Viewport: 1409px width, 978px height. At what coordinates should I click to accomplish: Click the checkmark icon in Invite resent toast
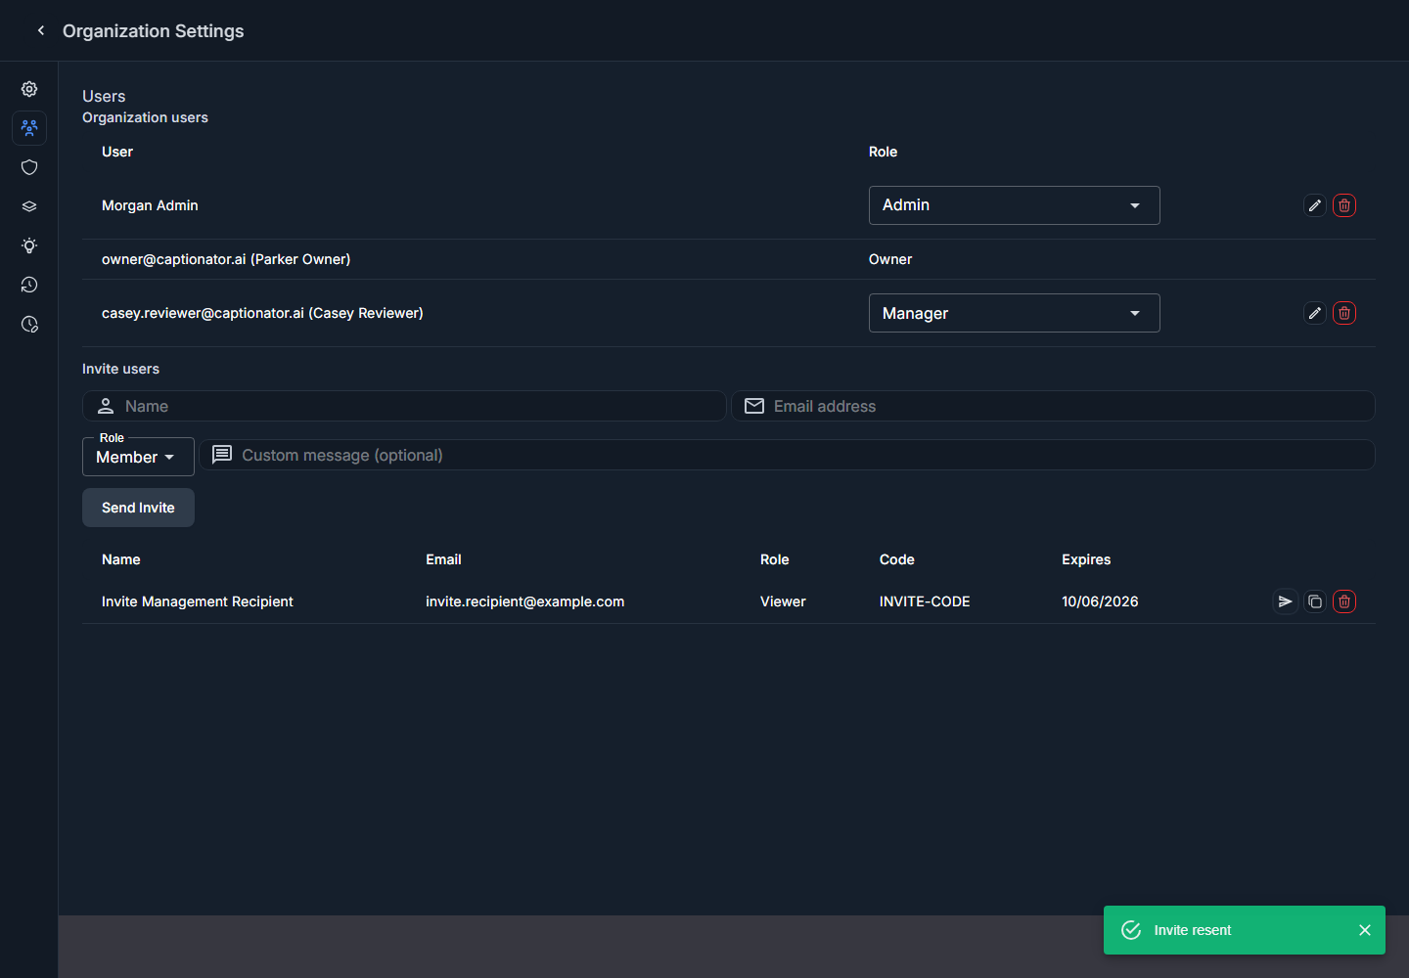tap(1131, 930)
